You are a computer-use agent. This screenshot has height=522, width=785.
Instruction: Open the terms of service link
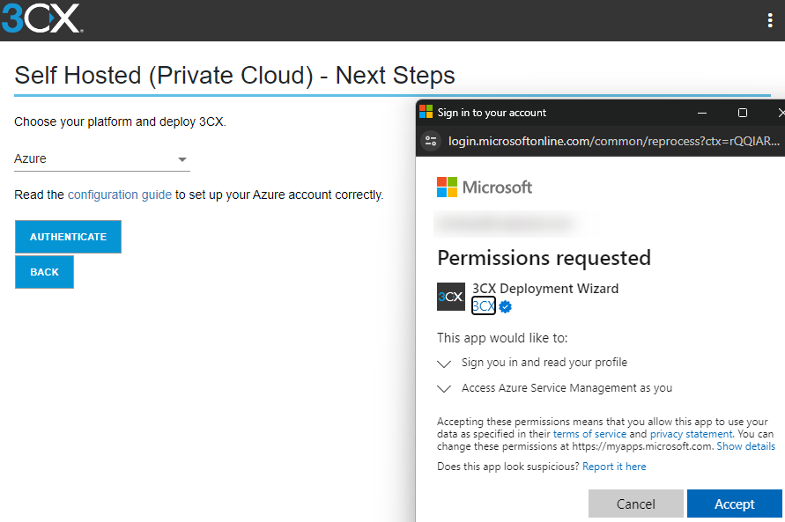tap(589, 434)
